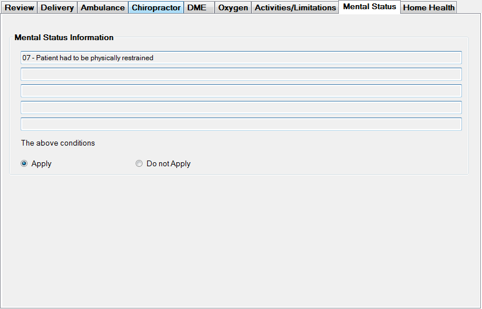Viewport: 482px width, 309px height.
Task: Open the DME tab
Action: (x=197, y=7)
